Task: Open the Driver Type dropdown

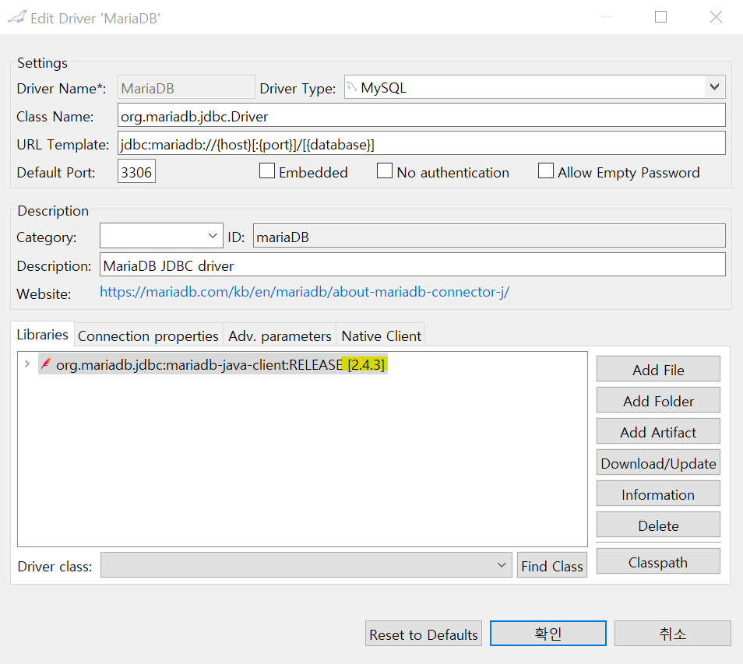Action: (714, 87)
